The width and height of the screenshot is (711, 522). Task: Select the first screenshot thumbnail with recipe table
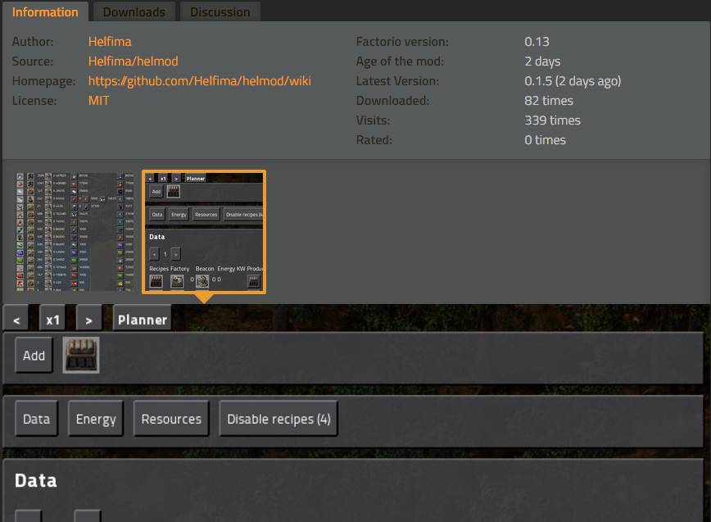[x=75, y=232]
